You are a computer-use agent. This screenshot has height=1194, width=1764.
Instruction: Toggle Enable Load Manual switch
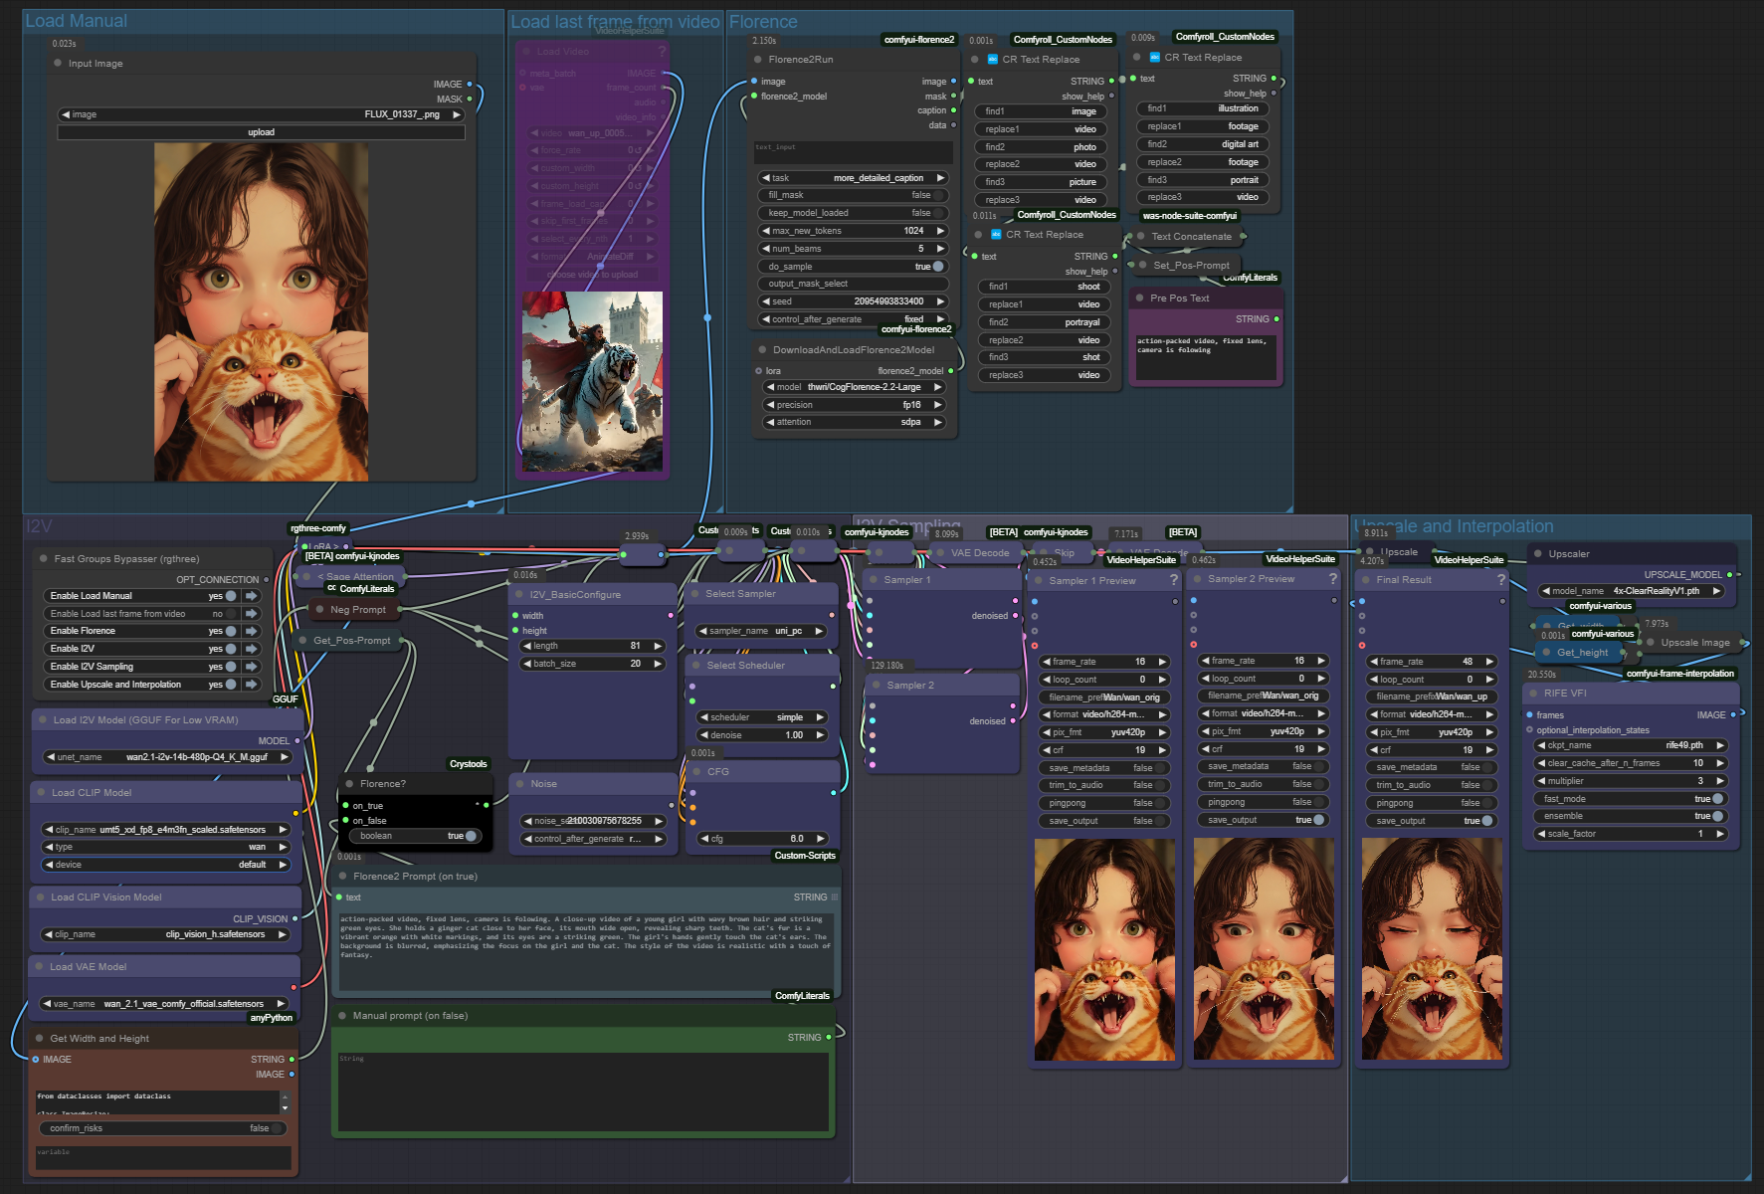tap(231, 596)
